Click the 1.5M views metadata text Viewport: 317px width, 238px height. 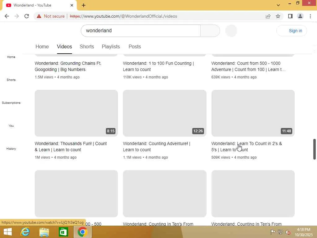44,77
